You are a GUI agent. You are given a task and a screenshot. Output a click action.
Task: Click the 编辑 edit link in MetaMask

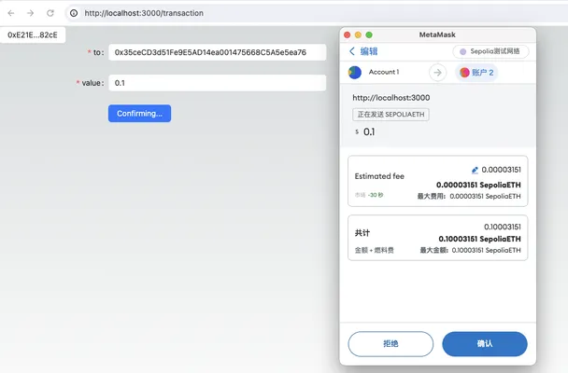pyautogui.click(x=369, y=51)
